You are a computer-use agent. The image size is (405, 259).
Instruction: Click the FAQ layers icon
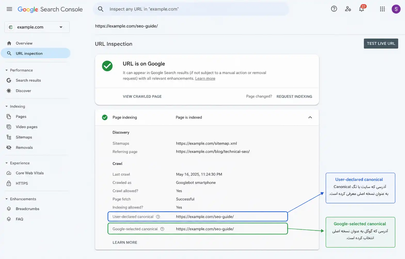(x=9, y=219)
